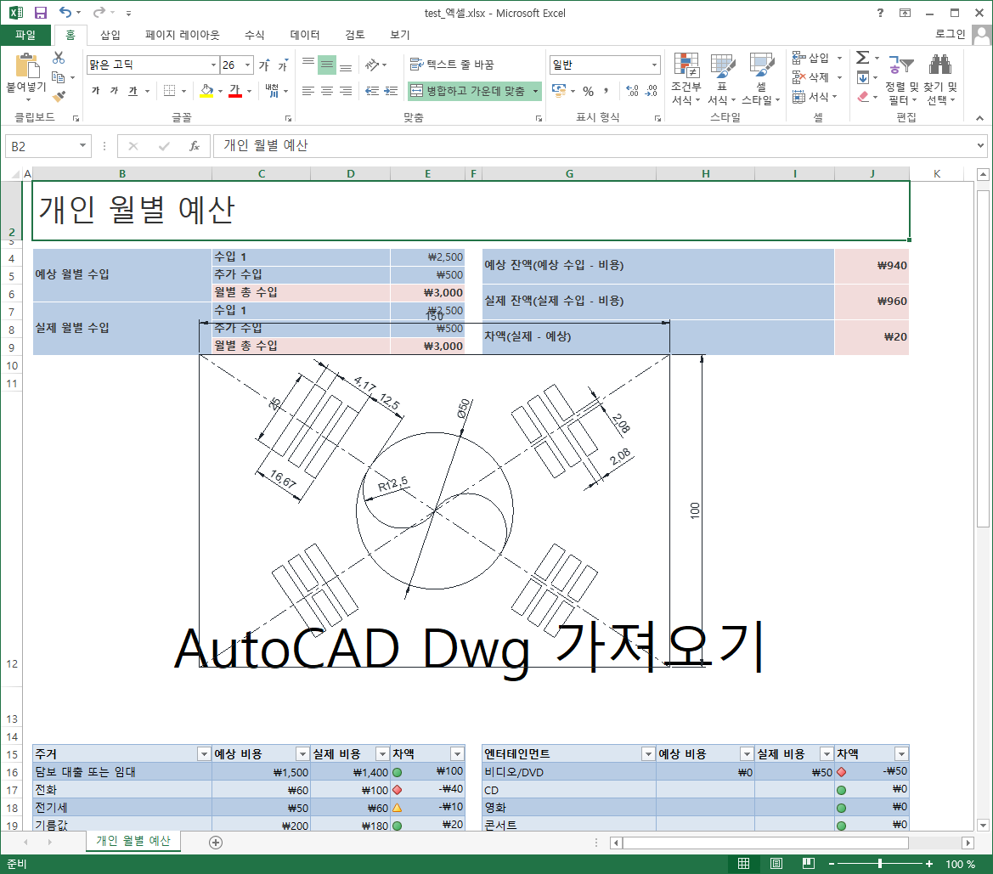
Task: Open 주거 column filter dropdown
Action: 204,754
